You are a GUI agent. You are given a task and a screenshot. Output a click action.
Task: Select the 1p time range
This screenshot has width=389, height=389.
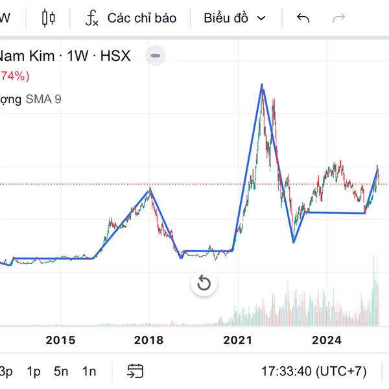pos(33,371)
